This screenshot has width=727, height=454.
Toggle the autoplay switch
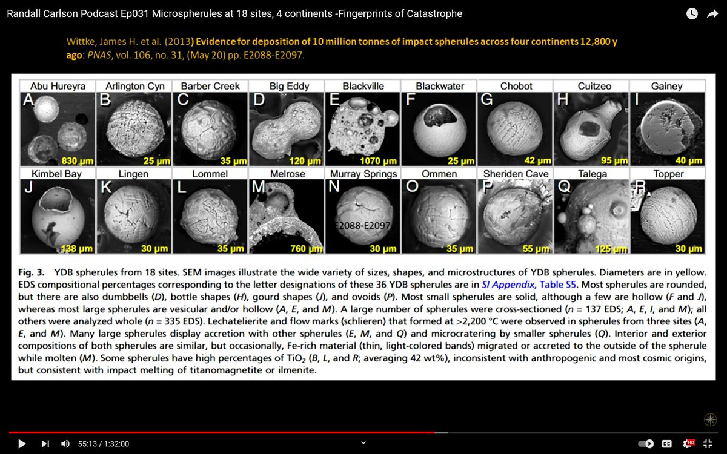647,444
